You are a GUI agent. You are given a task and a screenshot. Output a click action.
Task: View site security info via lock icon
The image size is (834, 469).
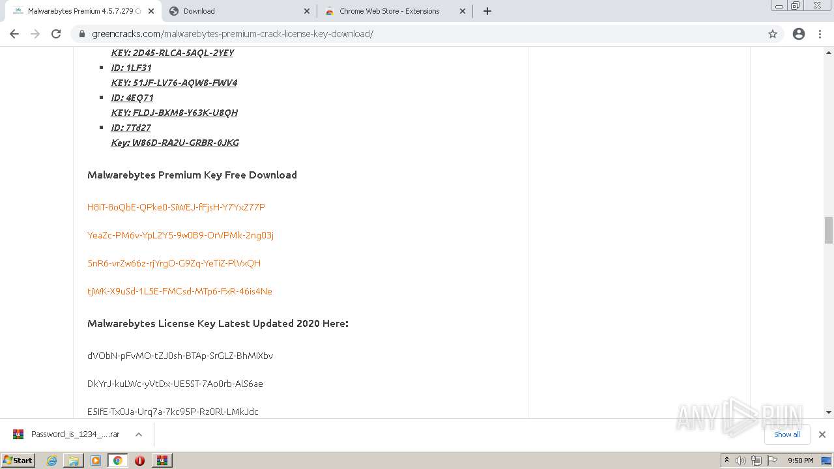[82, 34]
